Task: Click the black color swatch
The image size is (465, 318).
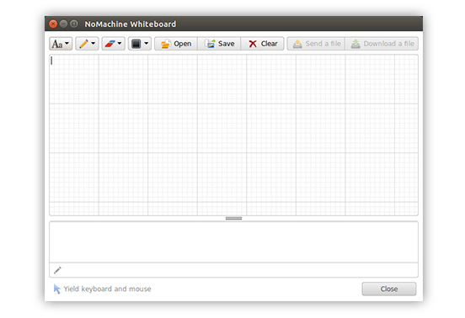Action: pos(136,44)
